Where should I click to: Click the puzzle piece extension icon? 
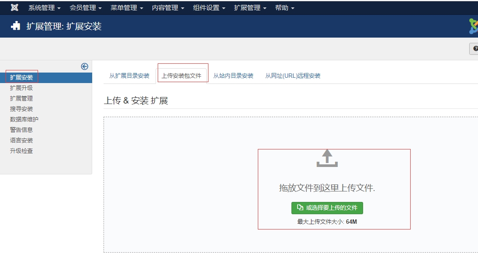point(16,26)
